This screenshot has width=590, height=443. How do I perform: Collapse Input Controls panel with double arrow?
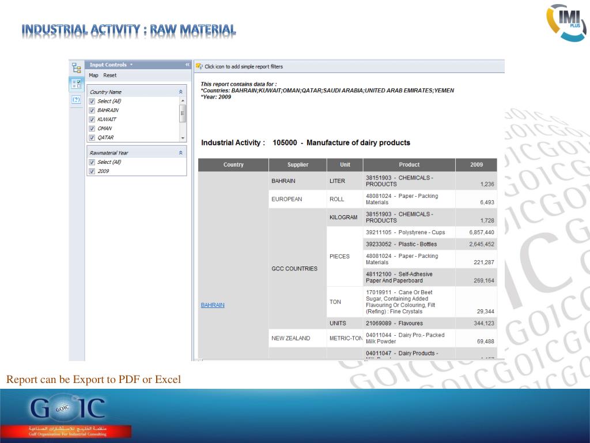[x=187, y=65]
